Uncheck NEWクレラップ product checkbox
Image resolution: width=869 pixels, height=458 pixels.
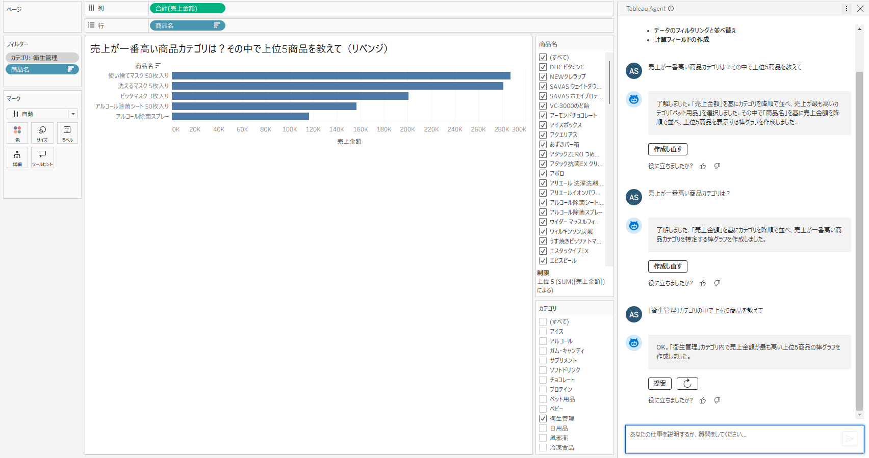tap(543, 77)
